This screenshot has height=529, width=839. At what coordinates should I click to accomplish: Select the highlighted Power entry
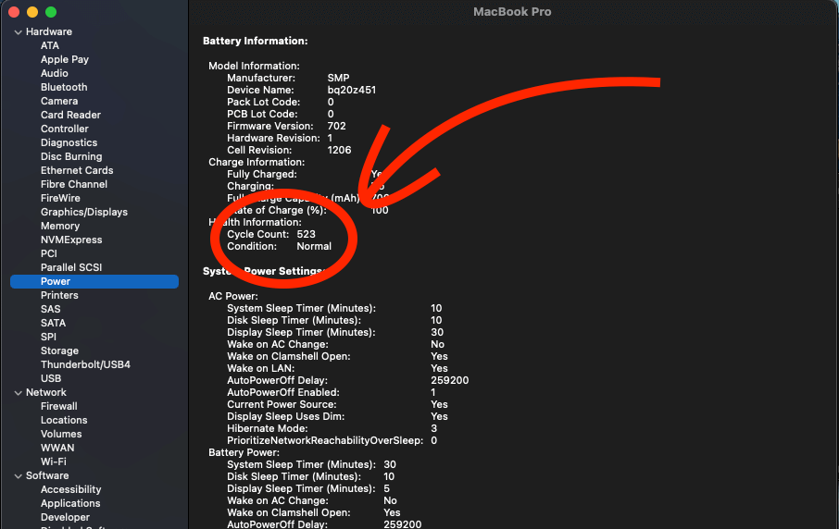(94, 282)
